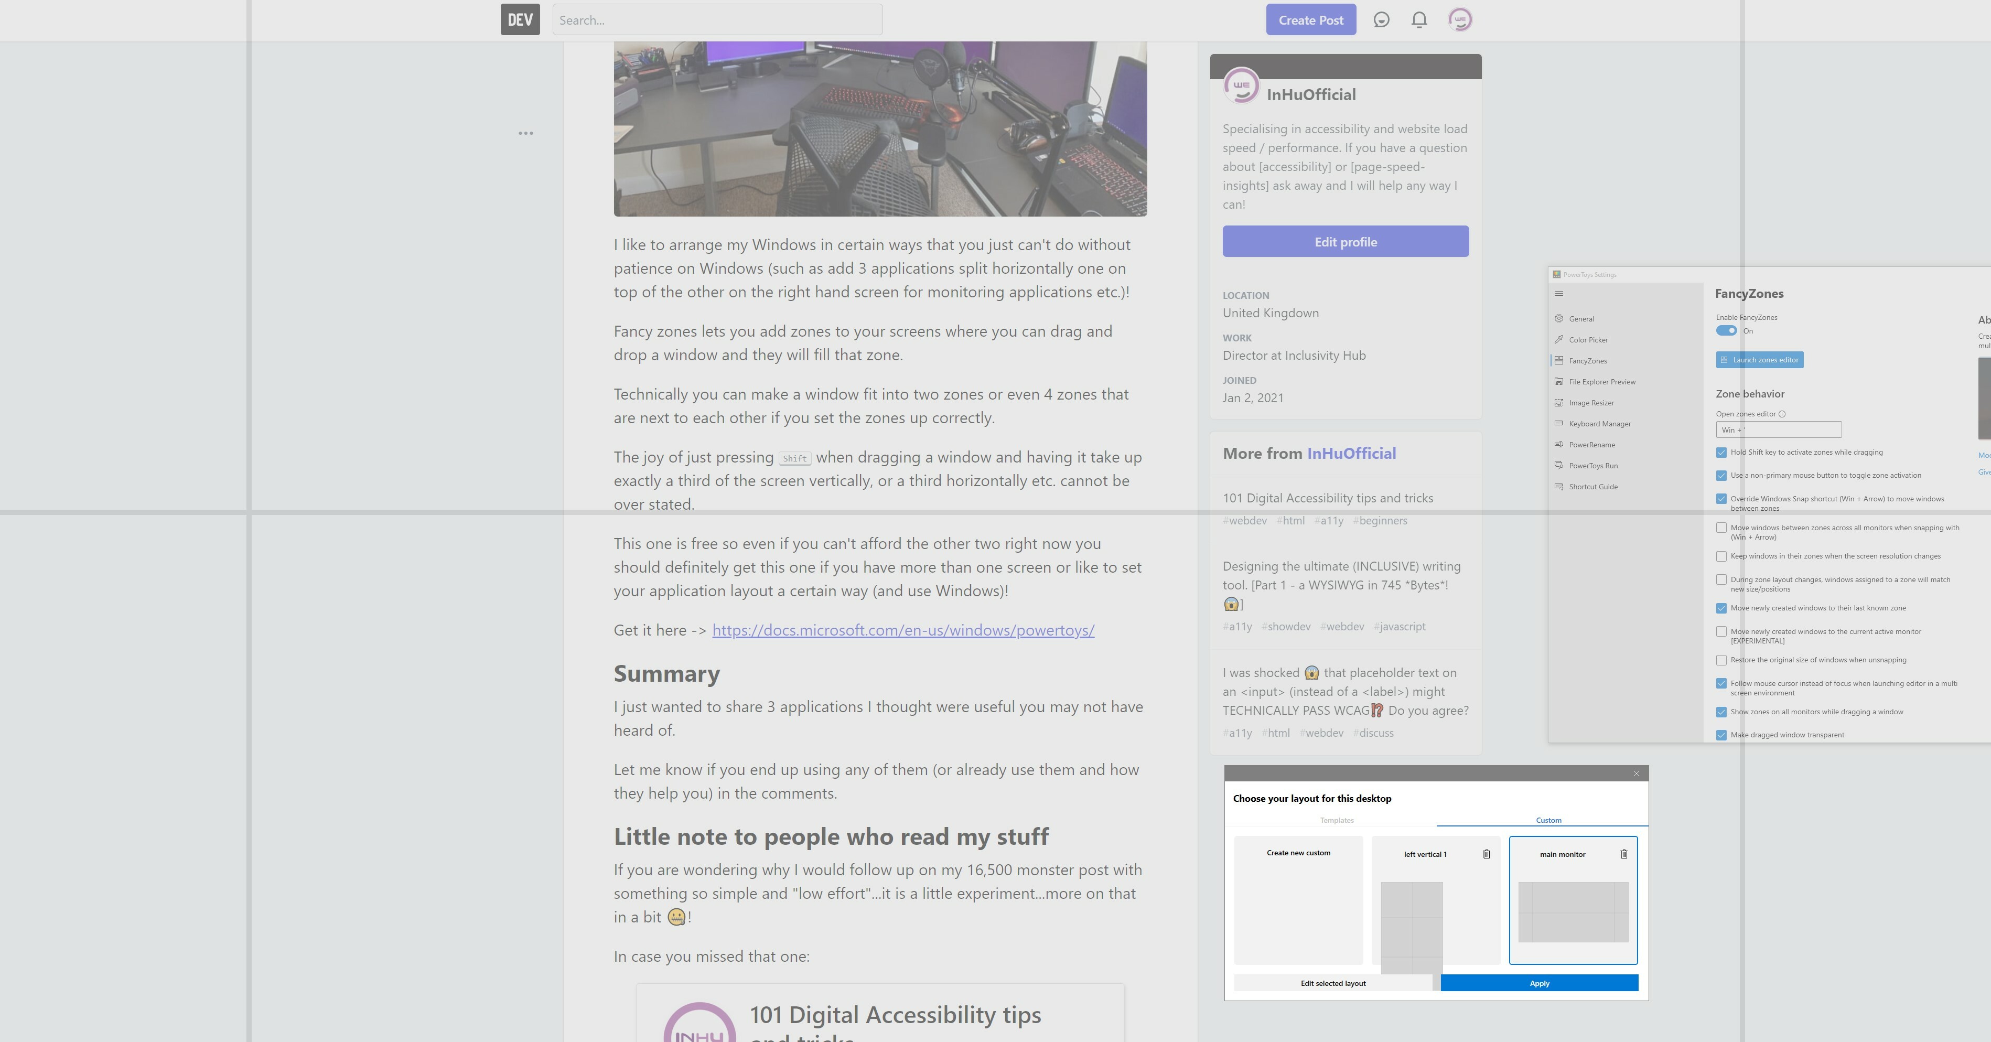Turn off the Enable FancyZones switch
Screen dimensions: 1991x1042
click(1726, 331)
